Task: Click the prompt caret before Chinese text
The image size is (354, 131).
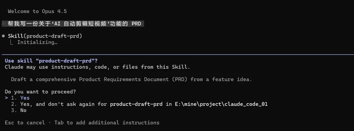Action: (x=3, y=24)
